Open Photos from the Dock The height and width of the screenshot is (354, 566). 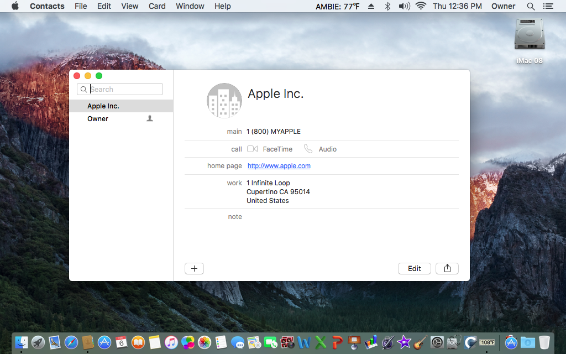coord(205,342)
